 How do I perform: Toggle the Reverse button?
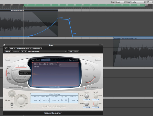coord(76,60)
